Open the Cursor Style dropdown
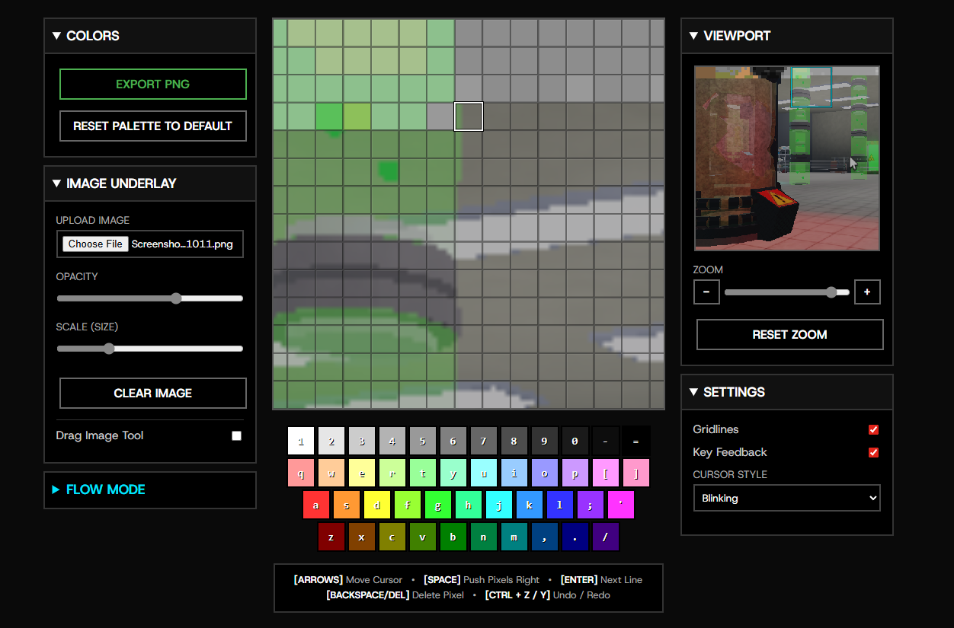Image resolution: width=954 pixels, height=628 pixels. [x=786, y=498]
